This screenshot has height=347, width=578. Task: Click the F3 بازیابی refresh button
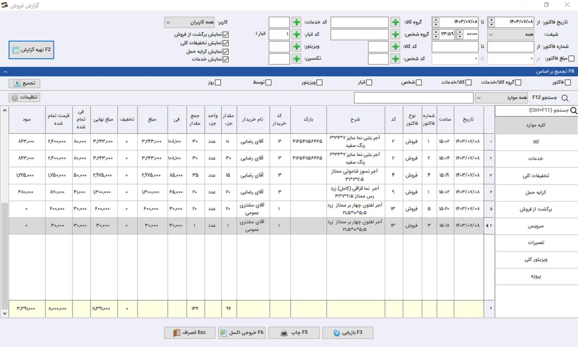pyautogui.click(x=348, y=333)
